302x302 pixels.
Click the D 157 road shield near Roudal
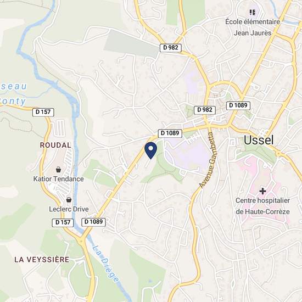(43, 112)
